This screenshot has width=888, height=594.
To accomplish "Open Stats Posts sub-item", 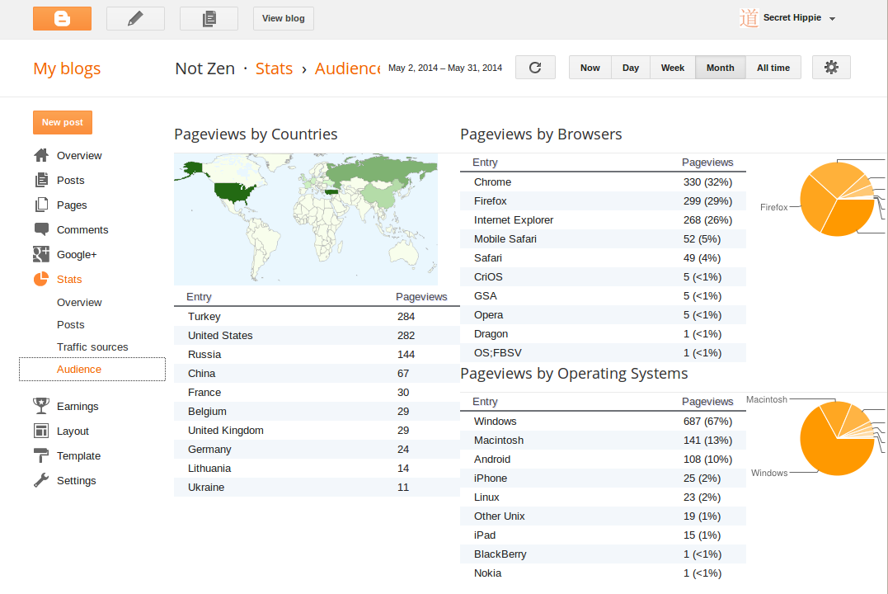I will pos(71,325).
